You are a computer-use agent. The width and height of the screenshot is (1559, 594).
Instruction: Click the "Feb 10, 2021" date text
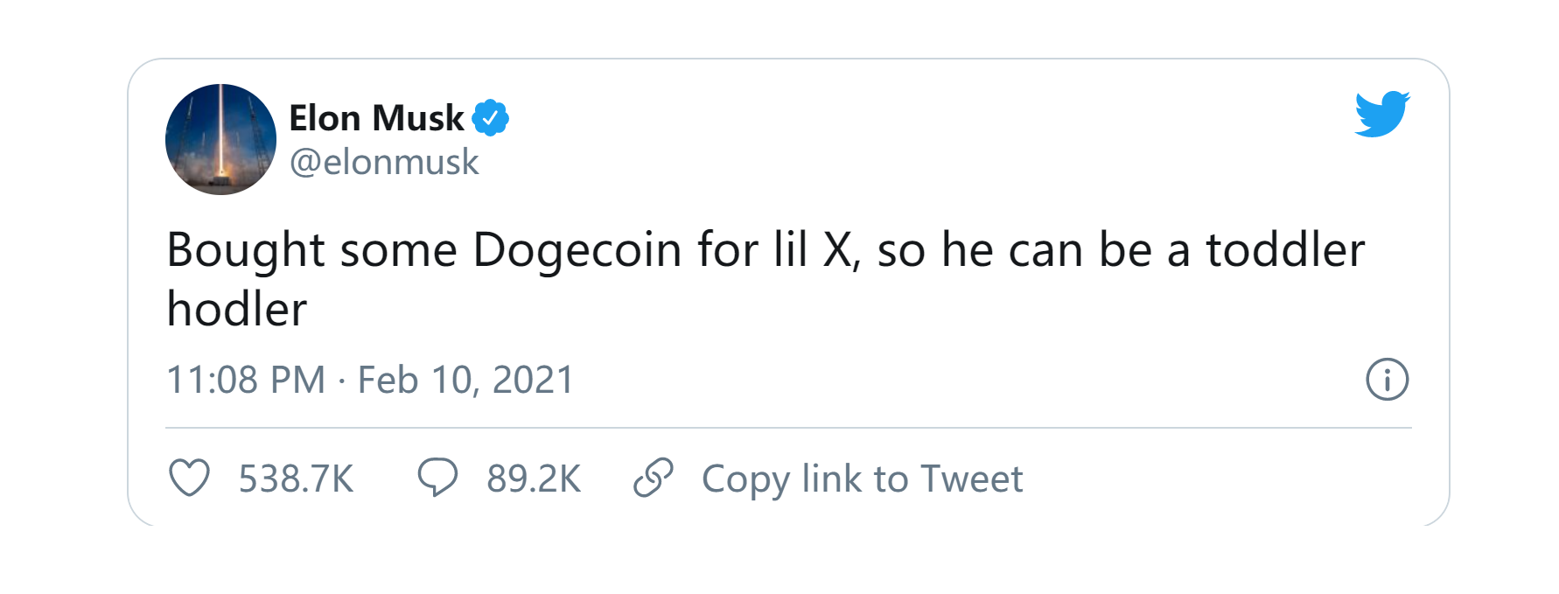click(x=465, y=381)
